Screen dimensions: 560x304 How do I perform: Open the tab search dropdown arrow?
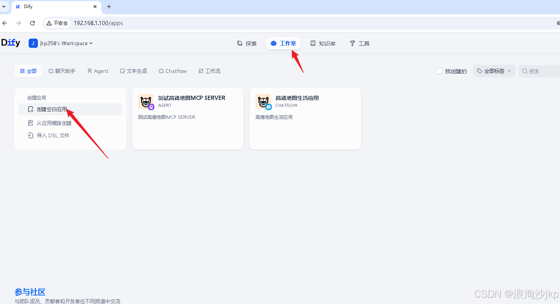point(4,7)
